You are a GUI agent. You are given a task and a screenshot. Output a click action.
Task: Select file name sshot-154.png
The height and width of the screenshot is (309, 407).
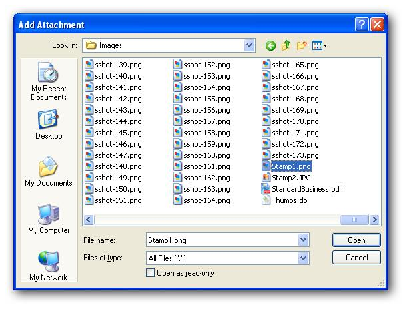(x=206, y=87)
